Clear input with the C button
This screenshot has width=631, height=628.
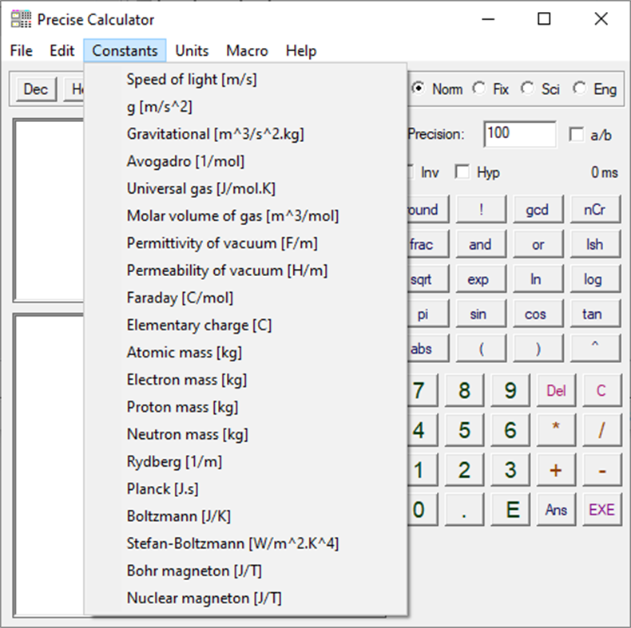point(601,390)
